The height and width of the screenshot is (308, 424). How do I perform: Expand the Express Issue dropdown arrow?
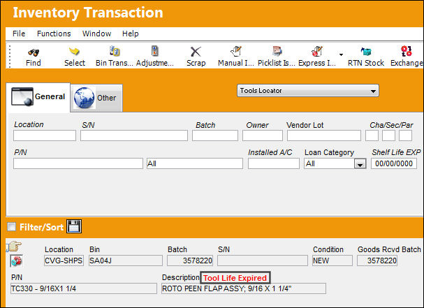click(x=341, y=54)
